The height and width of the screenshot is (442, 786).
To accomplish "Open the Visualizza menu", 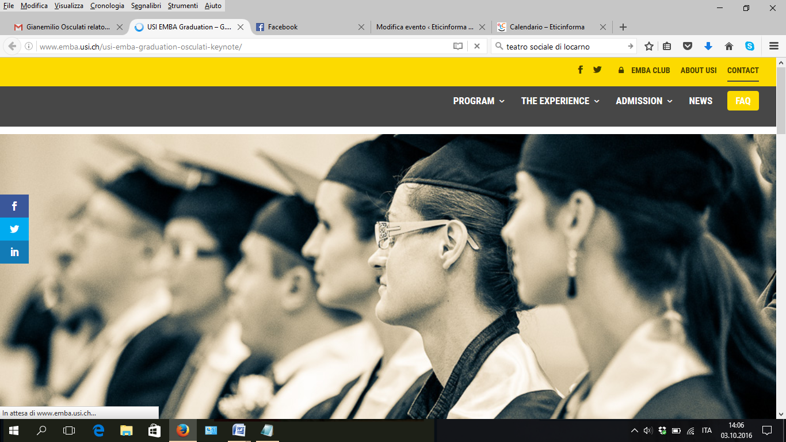I will (x=69, y=6).
